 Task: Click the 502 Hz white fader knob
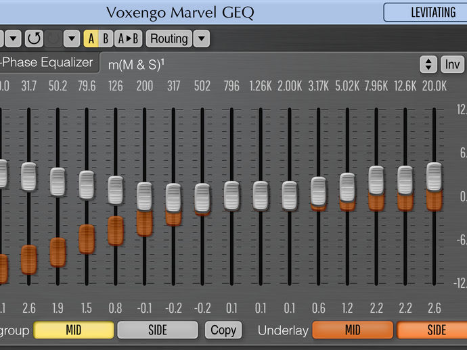pos(202,197)
